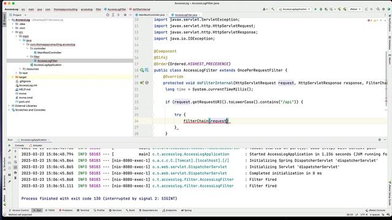Expand the .mvn folder
392x220 pixels.
(13, 28)
